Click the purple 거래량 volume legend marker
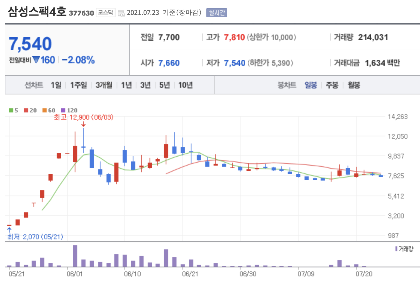Screen dimensions: 420x287 click(x=396, y=249)
